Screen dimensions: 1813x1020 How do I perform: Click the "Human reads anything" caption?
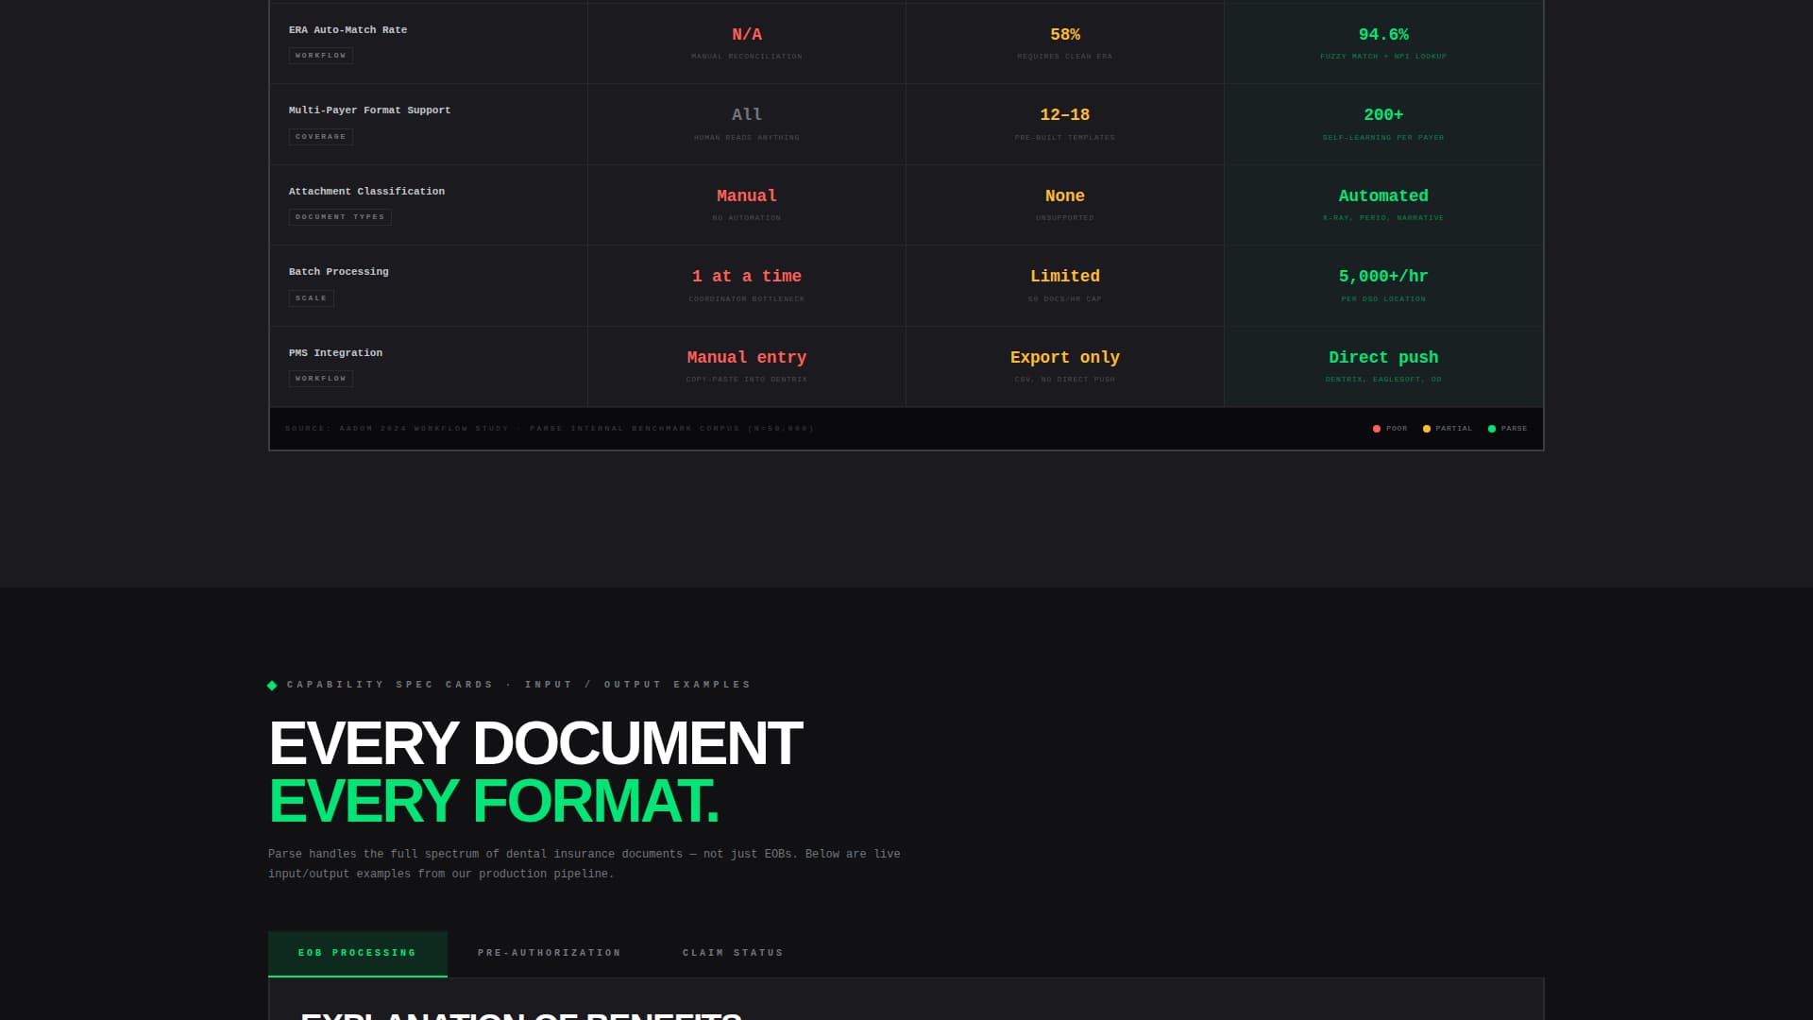click(x=747, y=138)
